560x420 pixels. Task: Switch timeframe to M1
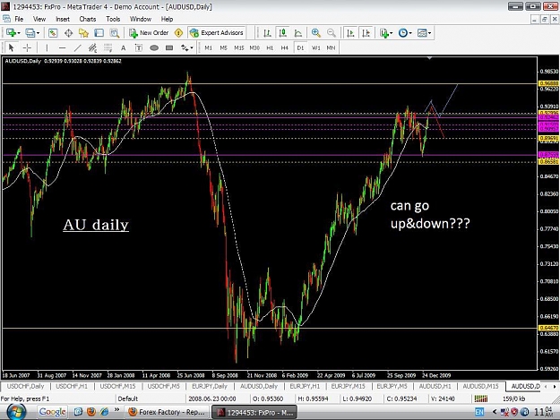point(208,47)
